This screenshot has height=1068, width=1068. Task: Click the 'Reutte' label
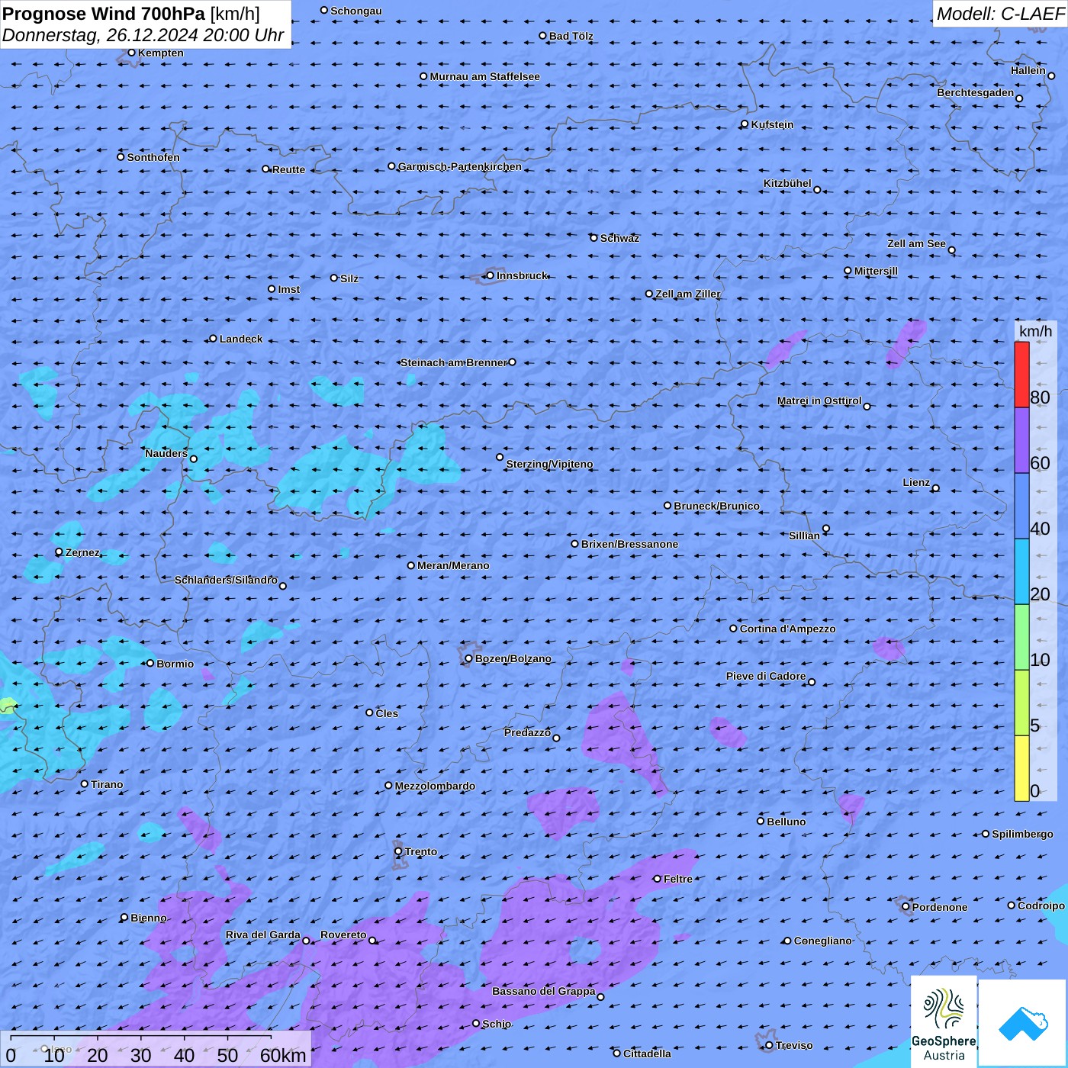click(288, 169)
